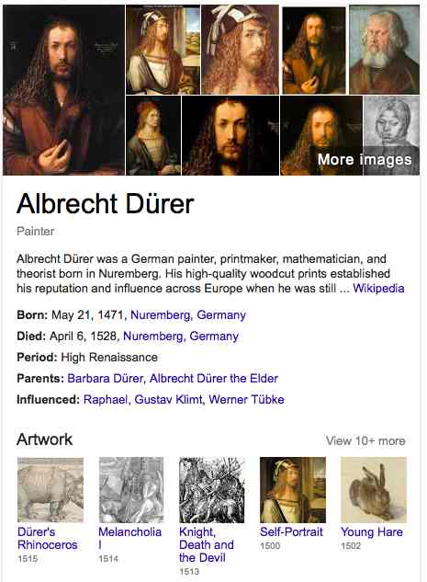
Task: Open the Knight, Death and the Devil thumbnail
Action: 212,490
